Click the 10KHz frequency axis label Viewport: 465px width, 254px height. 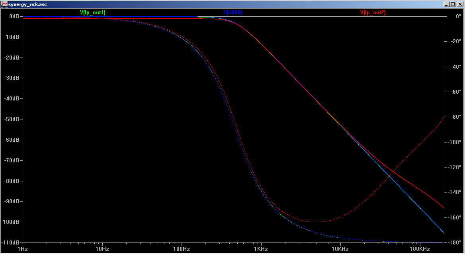click(340, 249)
